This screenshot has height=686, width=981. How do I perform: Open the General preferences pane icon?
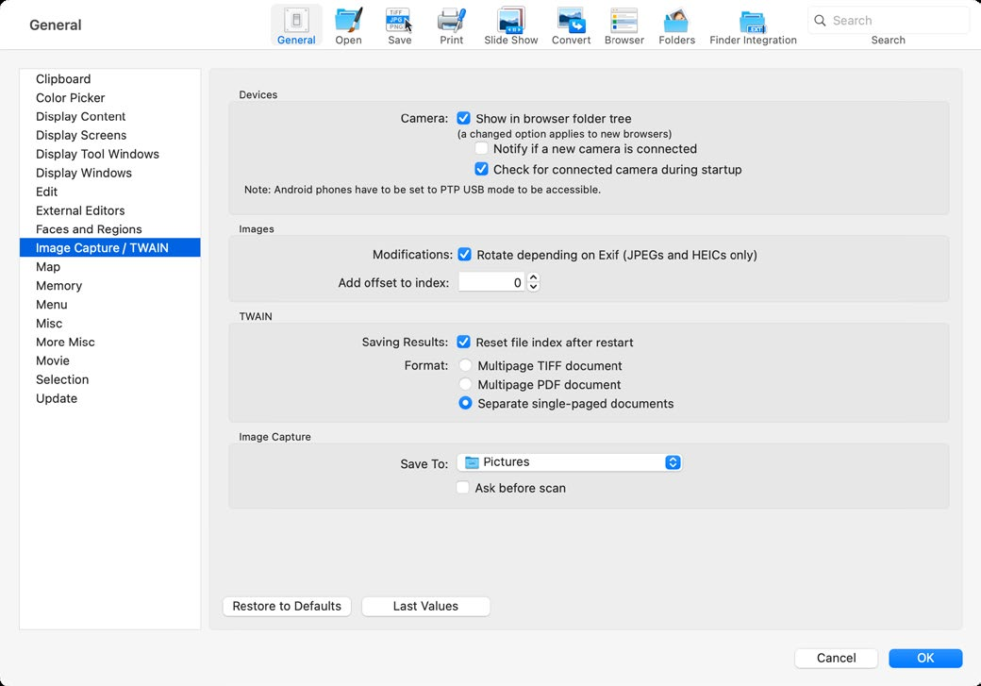click(296, 25)
